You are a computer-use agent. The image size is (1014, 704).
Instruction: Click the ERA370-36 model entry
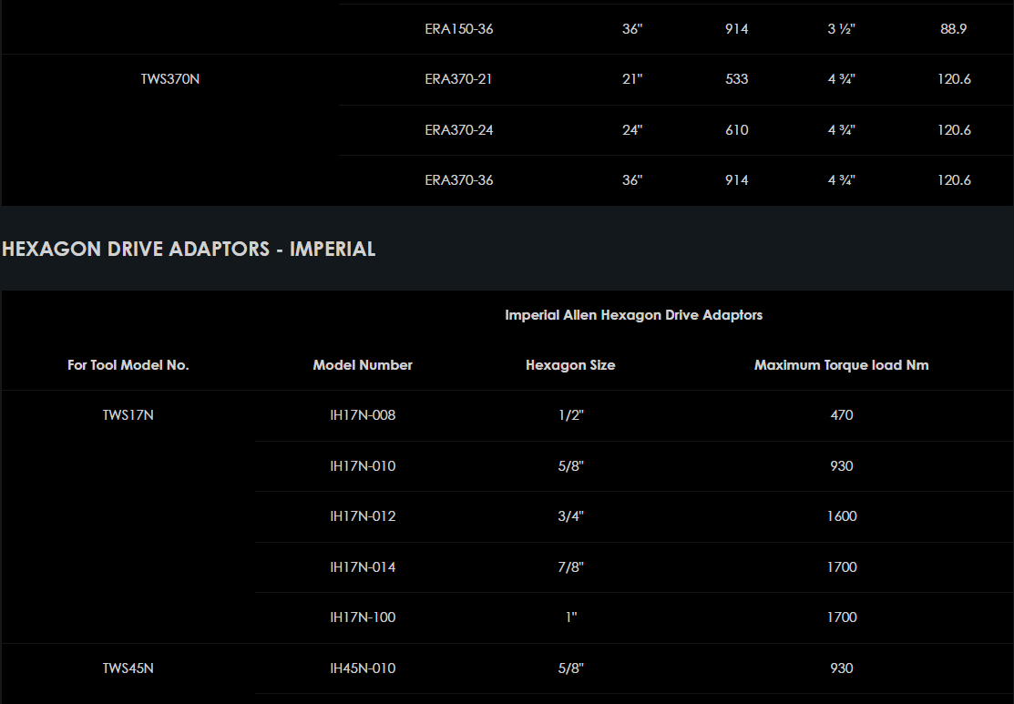tap(458, 180)
